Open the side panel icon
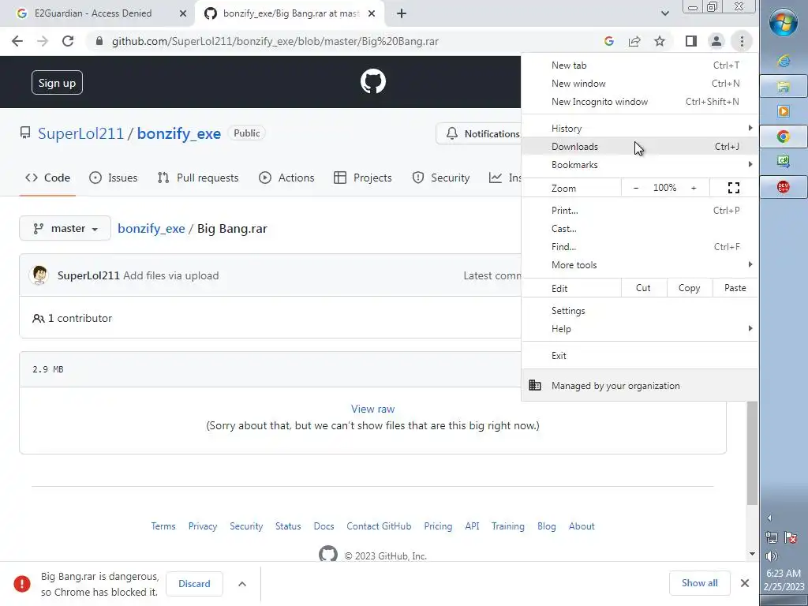Screen dimensions: 808x606 tap(691, 41)
